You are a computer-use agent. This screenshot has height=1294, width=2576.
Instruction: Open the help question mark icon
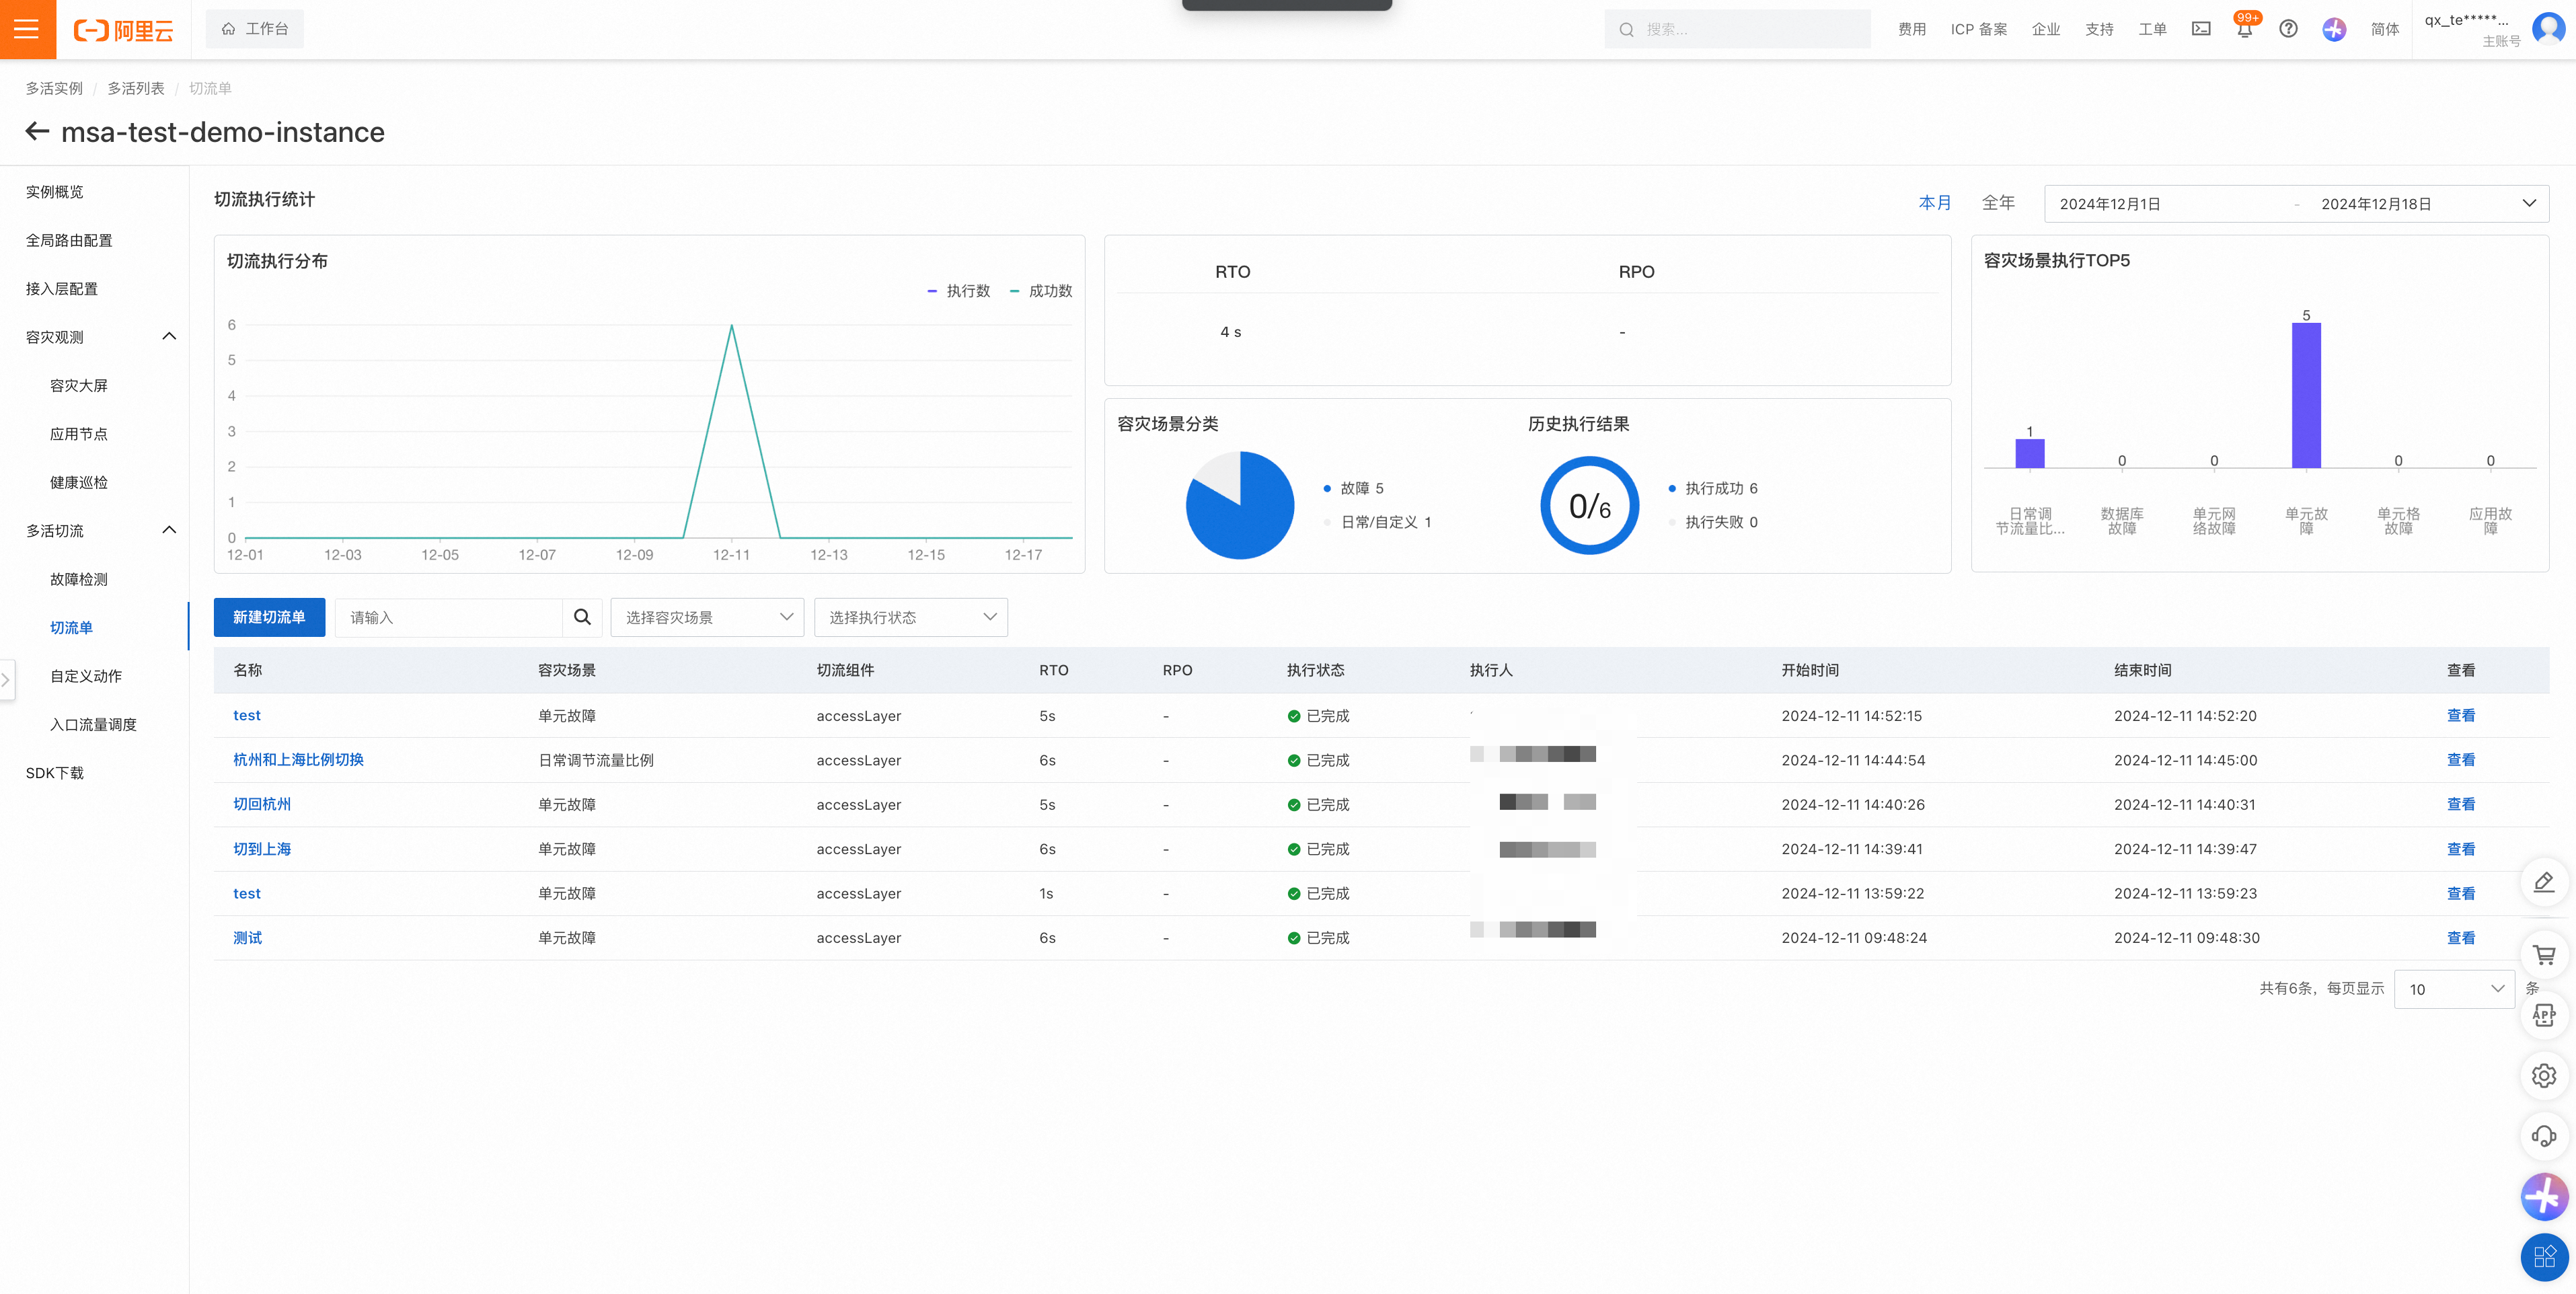2288,29
